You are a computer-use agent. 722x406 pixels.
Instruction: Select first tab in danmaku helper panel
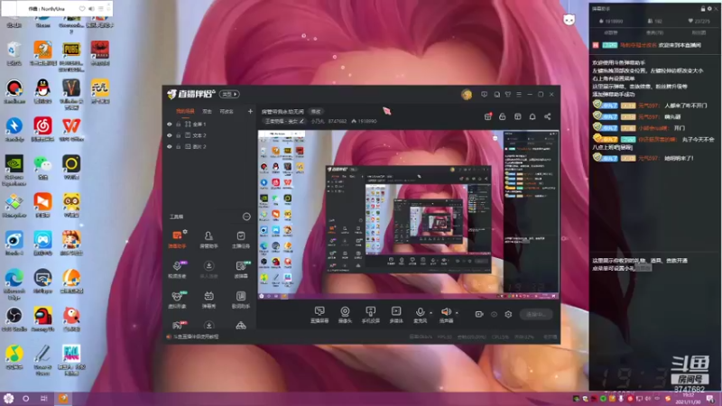coord(611,32)
